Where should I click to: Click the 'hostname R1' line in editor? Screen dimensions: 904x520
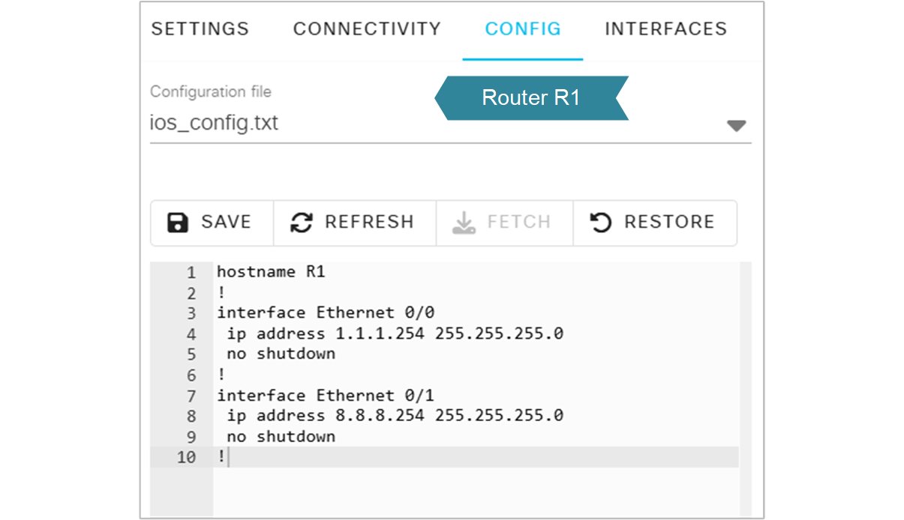(272, 272)
